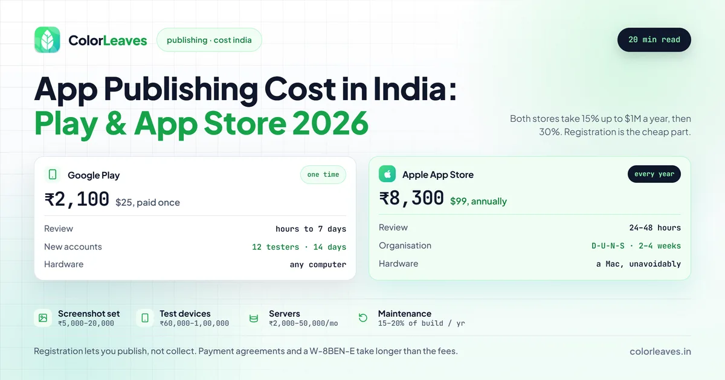The height and width of the screenshot is (380, 725).
Task: Click the '15–20% of build / yr' value
Action: coord(422,323)
